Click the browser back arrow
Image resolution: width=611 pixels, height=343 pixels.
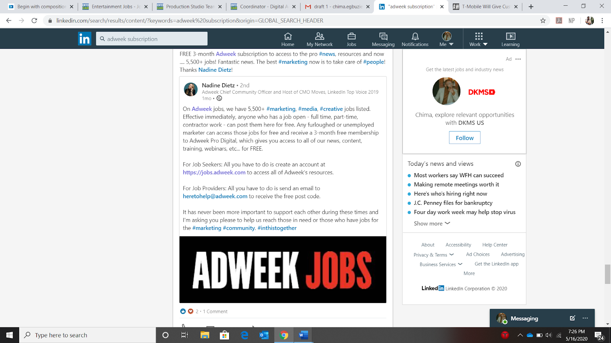9,21
